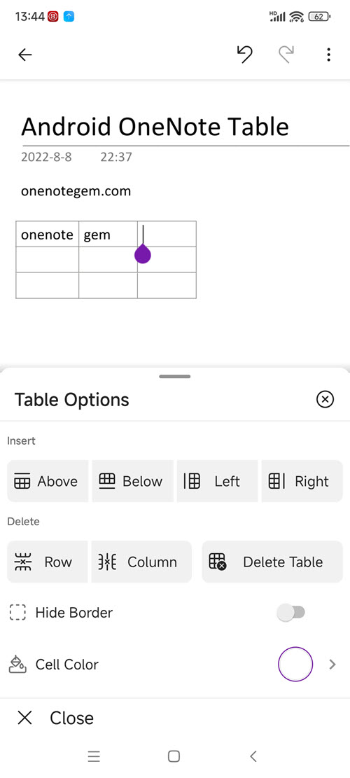Screen dimensions: 350x778
Task: Select the white Cell Color swatch
Action: [x=295, y=665]
